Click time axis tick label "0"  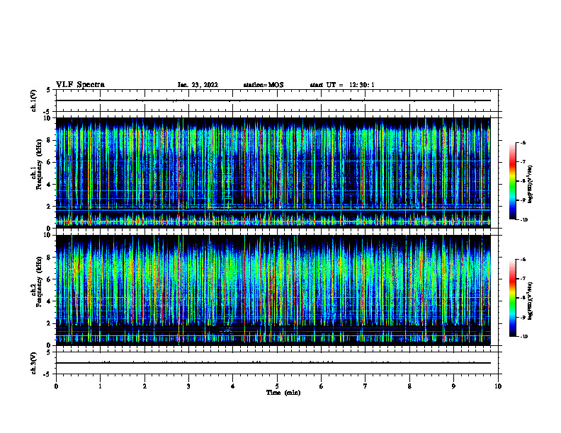56,386
